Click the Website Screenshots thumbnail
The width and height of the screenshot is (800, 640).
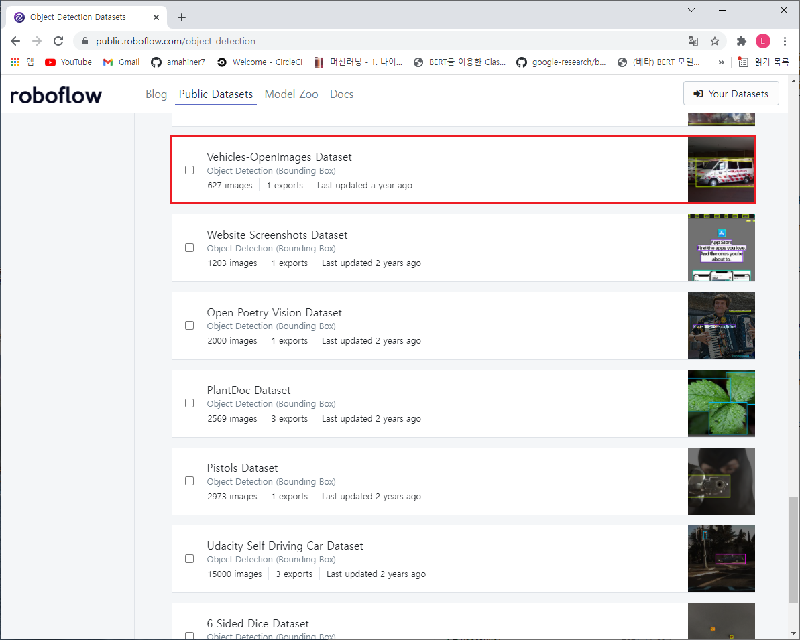[721, 248]
